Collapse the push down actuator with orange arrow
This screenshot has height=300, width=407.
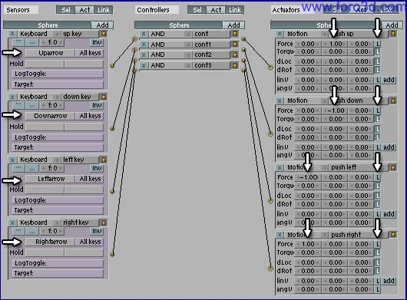(393, 101)
